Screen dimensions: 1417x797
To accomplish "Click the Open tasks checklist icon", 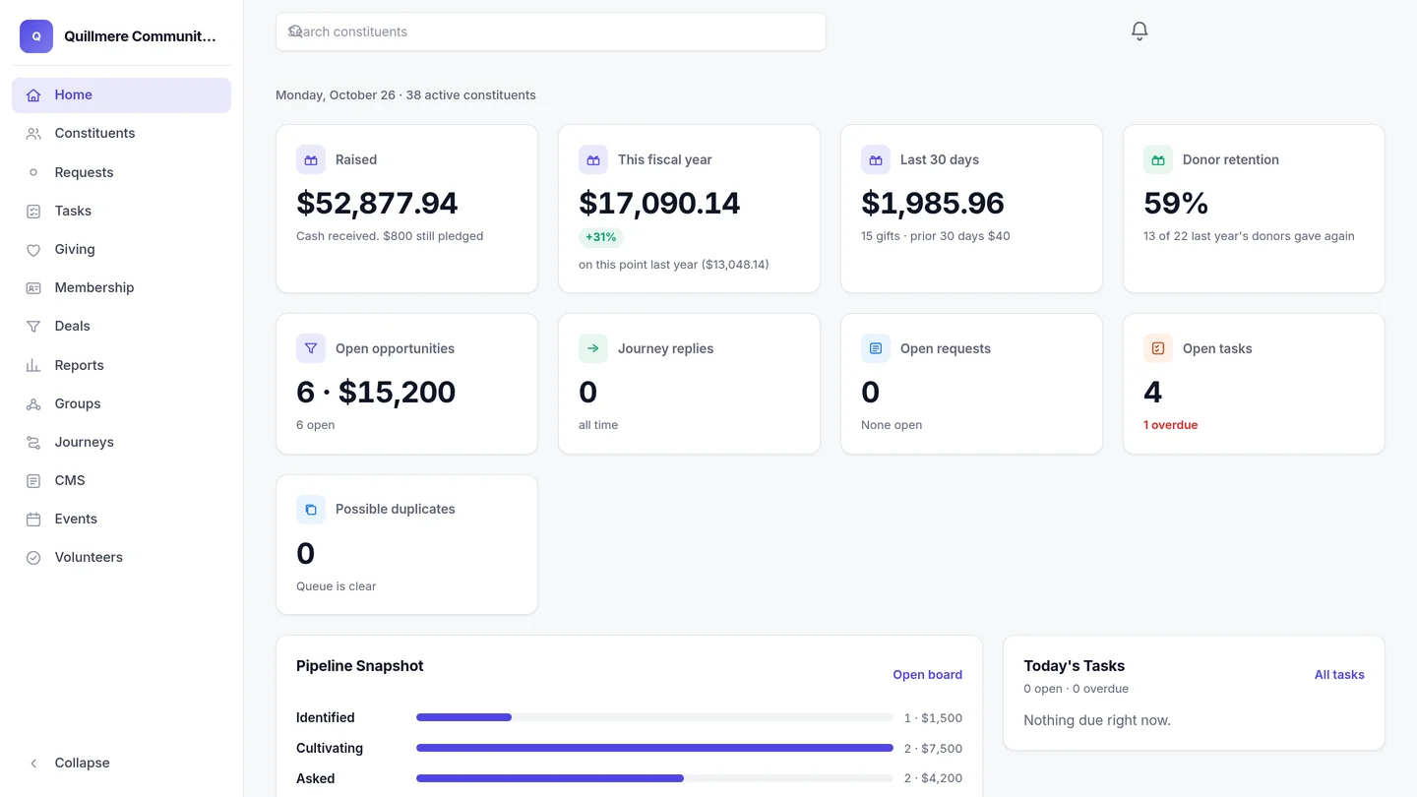I will (x=1158, y=348).
